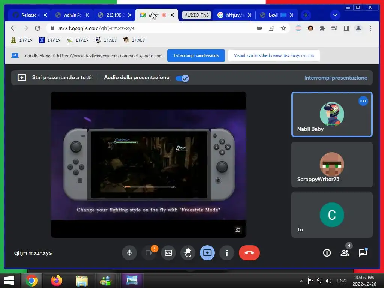The height and width of the screenshot is (288, 384).
Task: Click AUDIO TAB label
Action: [x=196, y=15]
